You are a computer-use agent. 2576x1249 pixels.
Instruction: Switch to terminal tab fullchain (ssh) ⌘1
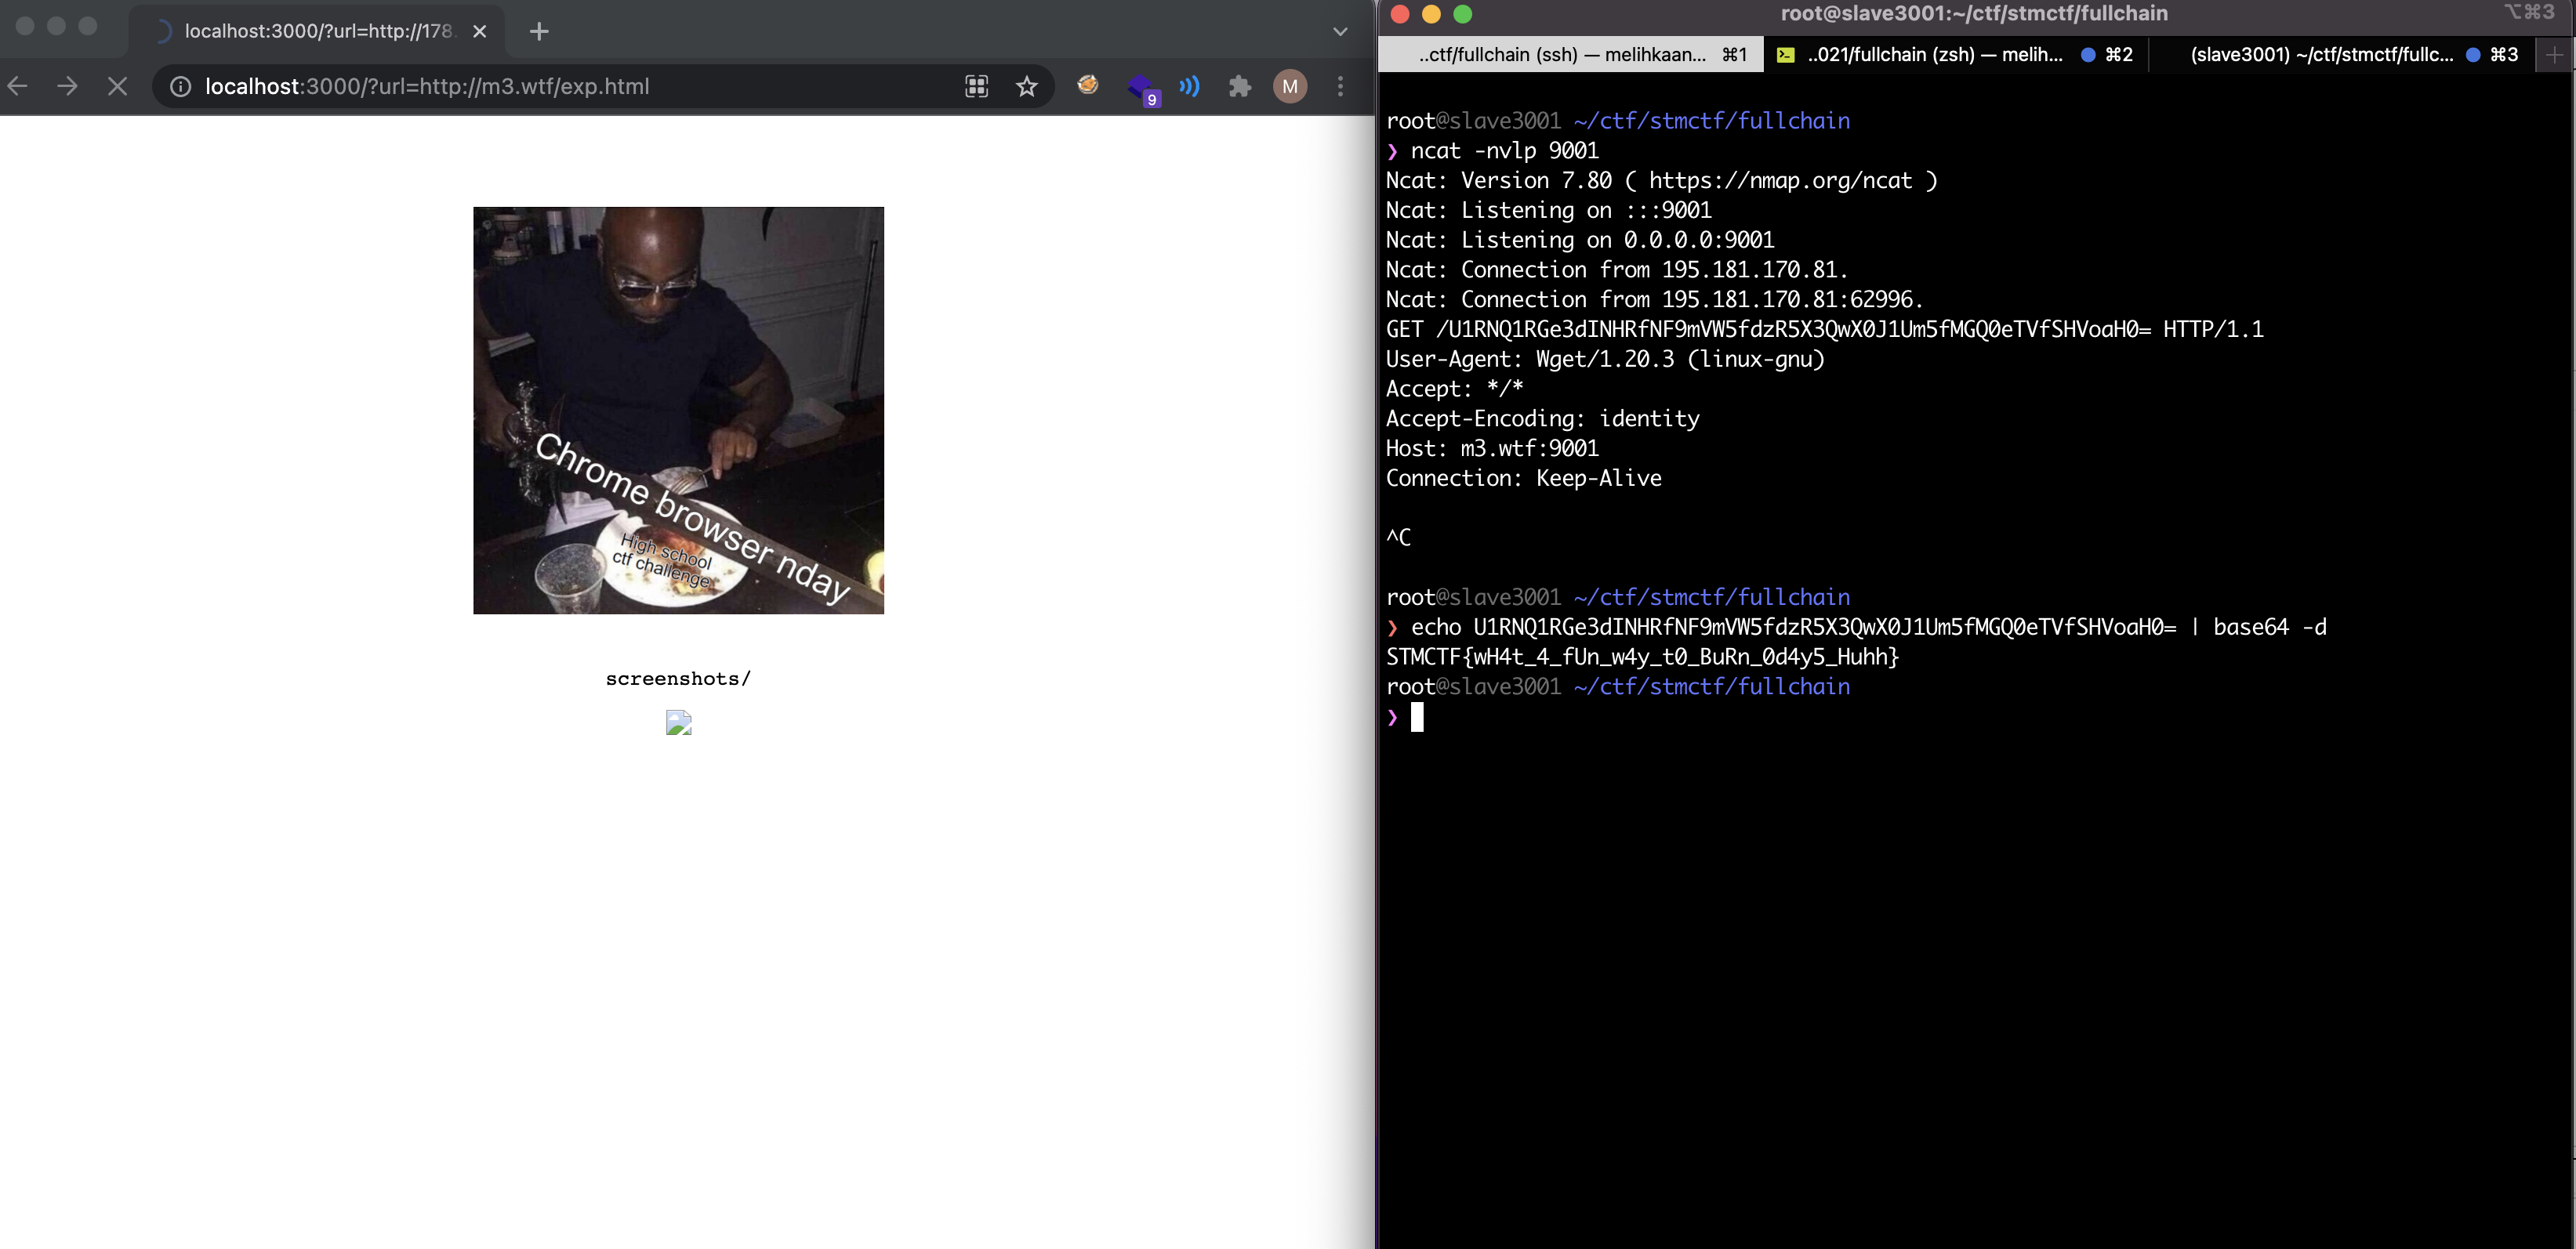[x=1570, y=55]
